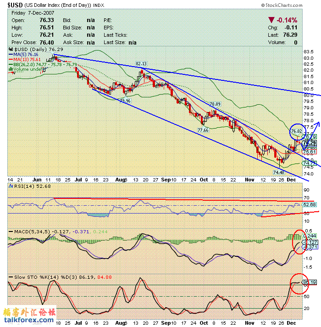321x327 pixels.
Task: Click the 78.89 peak price label
Action: (x=215, y=104)
